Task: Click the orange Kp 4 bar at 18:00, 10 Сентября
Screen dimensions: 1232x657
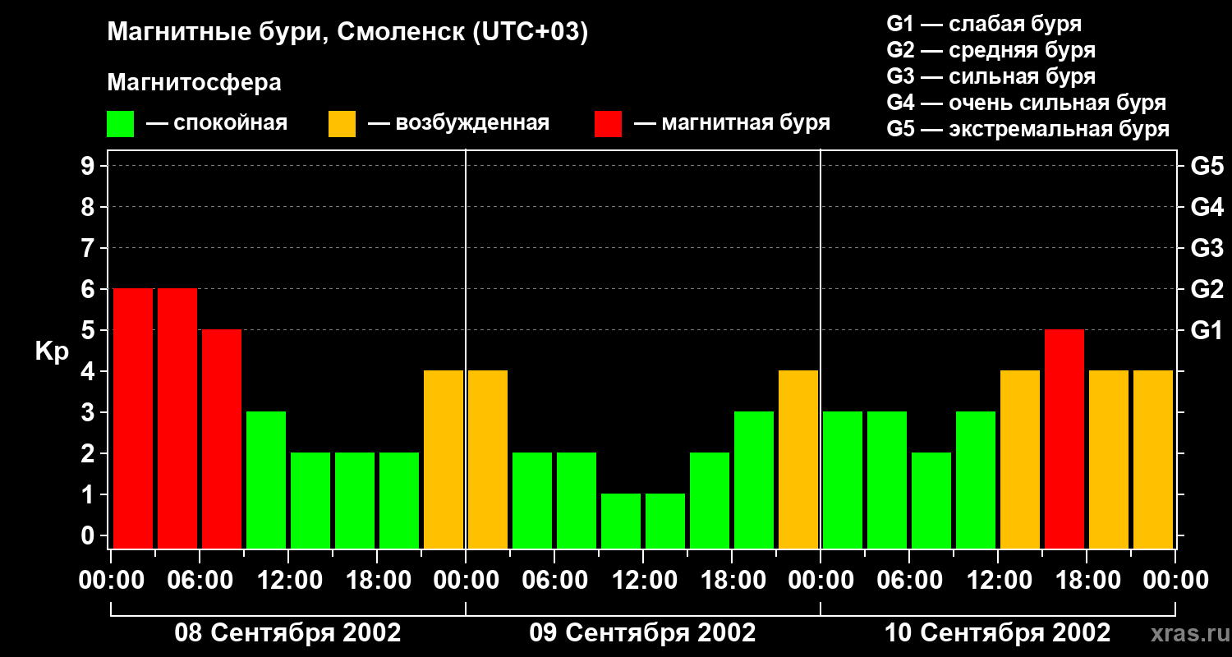Action: pos(1109,459)
